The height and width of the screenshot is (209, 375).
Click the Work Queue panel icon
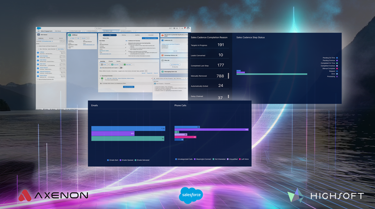coord(38,34)
